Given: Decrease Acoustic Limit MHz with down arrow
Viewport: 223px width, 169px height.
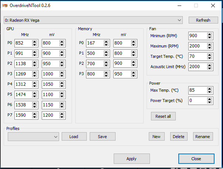Looking at the screenshot, I should pyautogui.click(x=209, y=68).
